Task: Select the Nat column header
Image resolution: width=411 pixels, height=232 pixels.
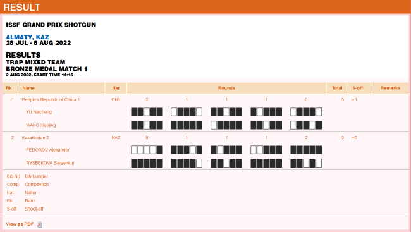Action: pyautogui.click(x=116, y=88)
